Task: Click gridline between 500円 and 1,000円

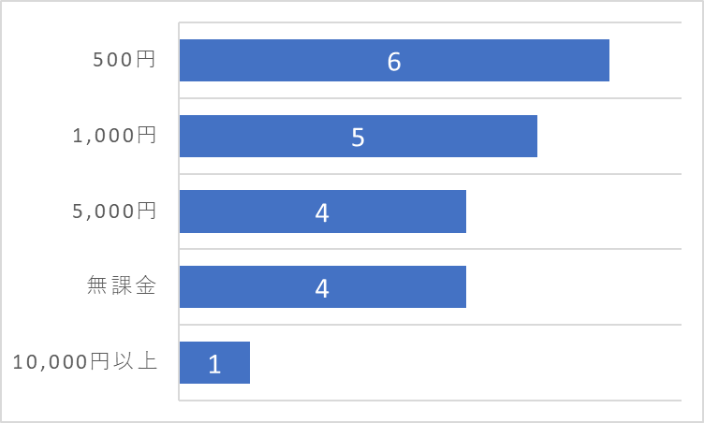Action: 430,98
